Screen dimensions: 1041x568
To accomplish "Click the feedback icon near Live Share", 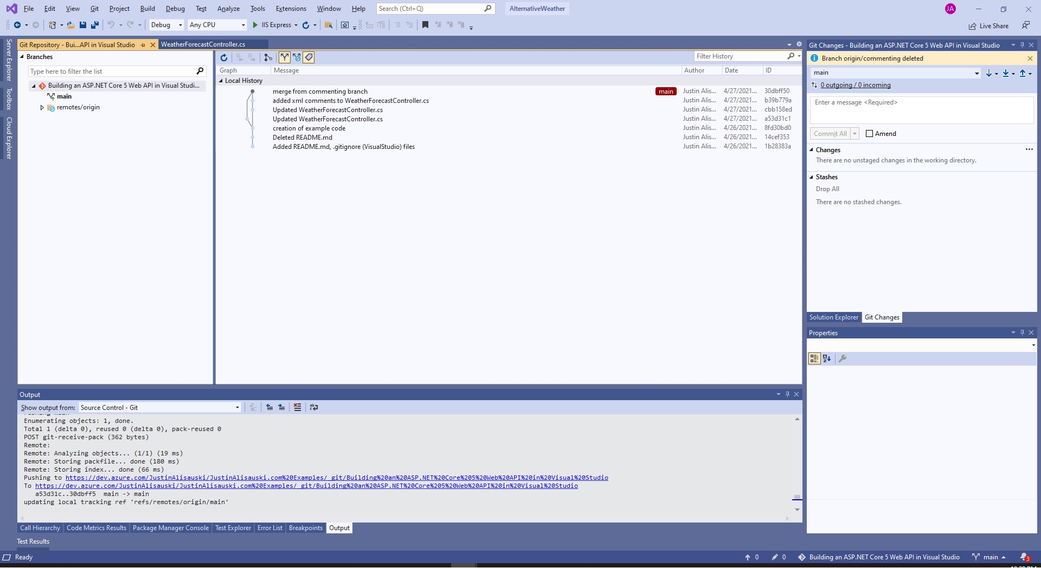I will (x=1026, y=25).
